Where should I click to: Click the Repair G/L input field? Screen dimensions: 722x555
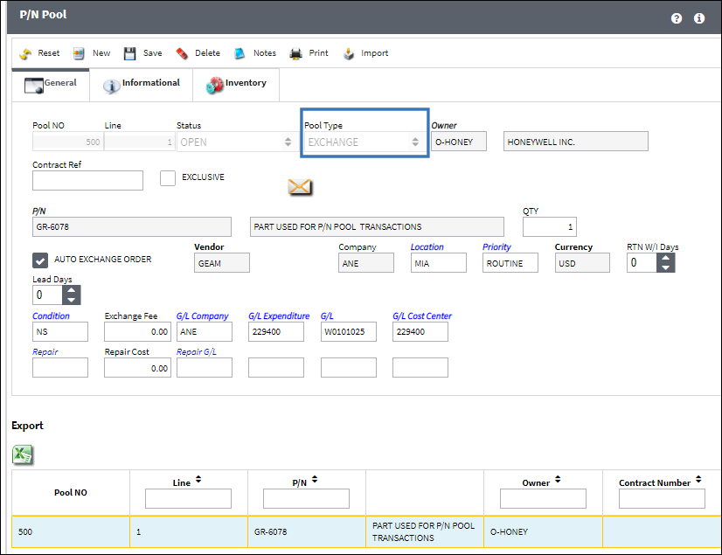tap(205, 368)
